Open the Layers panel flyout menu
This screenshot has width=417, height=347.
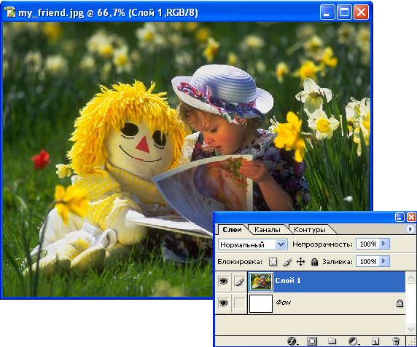tap(410, 229)
